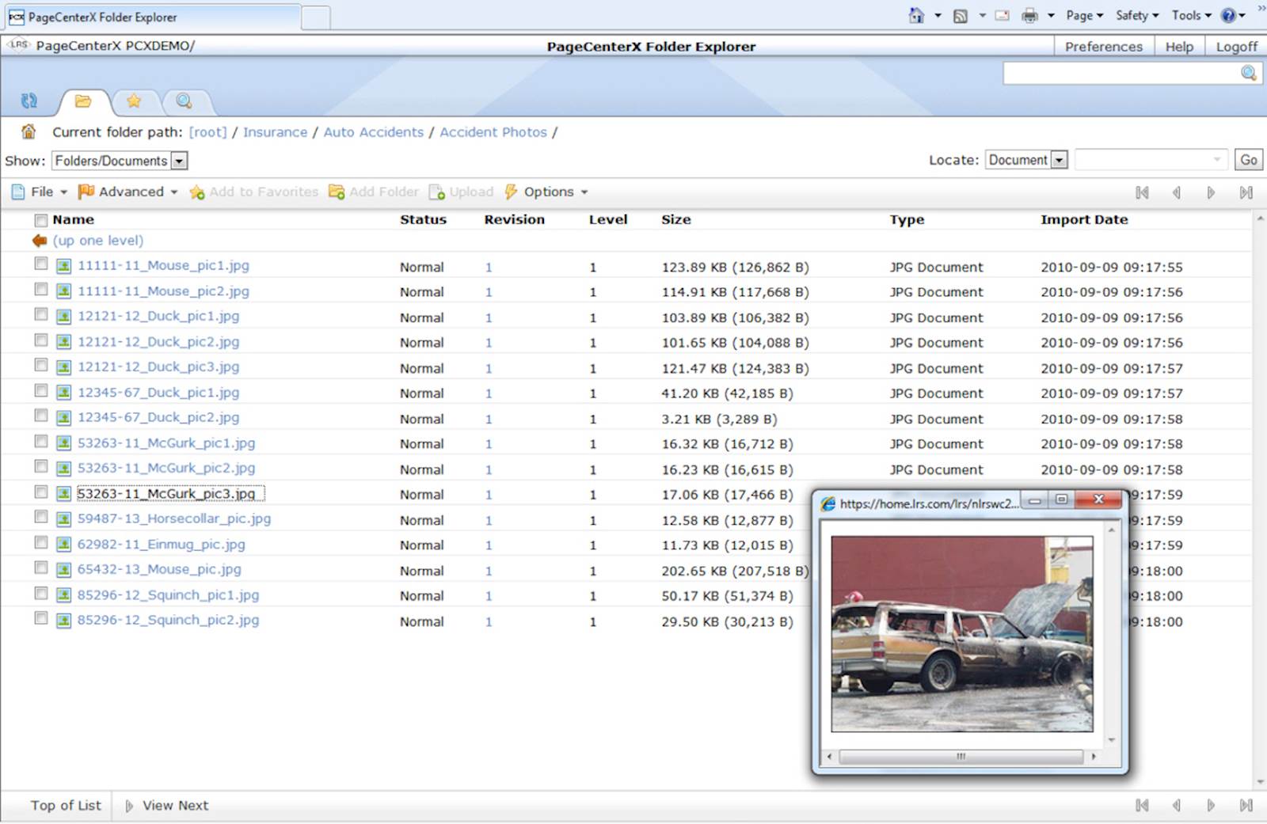Screen dimensions: 1267x824
Task: Open the Advanced menu
Action: tap(131, 192)
